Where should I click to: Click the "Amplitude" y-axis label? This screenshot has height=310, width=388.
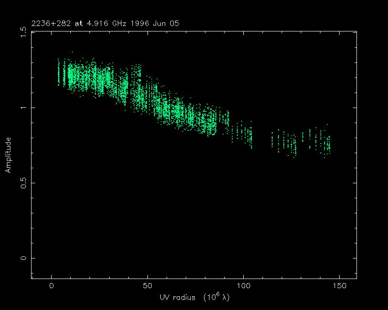point(8,155)
